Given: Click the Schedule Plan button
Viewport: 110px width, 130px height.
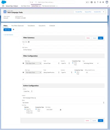Looking at the screenshot, I should tap(97, 12).
